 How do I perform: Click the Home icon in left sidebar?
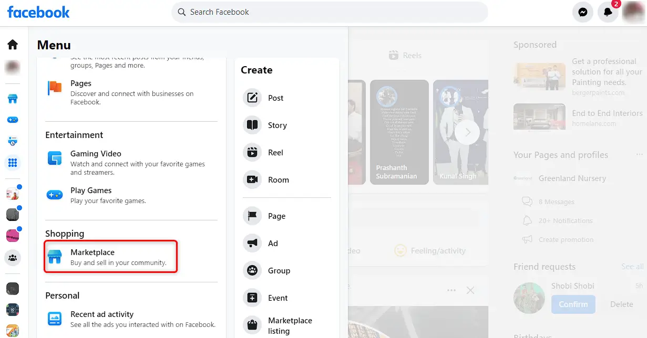12,44
